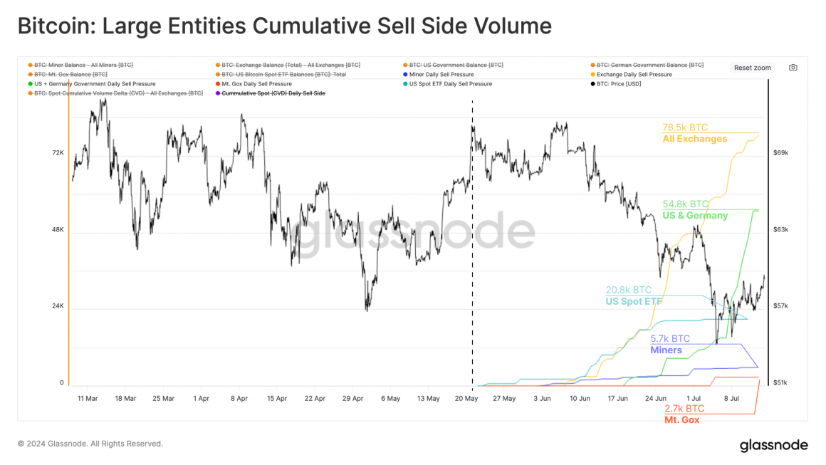Click the Reset zoom button
Screen dimensions: 826x465
[752, 68]
